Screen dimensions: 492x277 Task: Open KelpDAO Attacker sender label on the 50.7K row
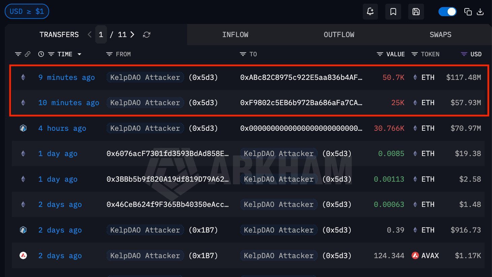tap(145, 78)
